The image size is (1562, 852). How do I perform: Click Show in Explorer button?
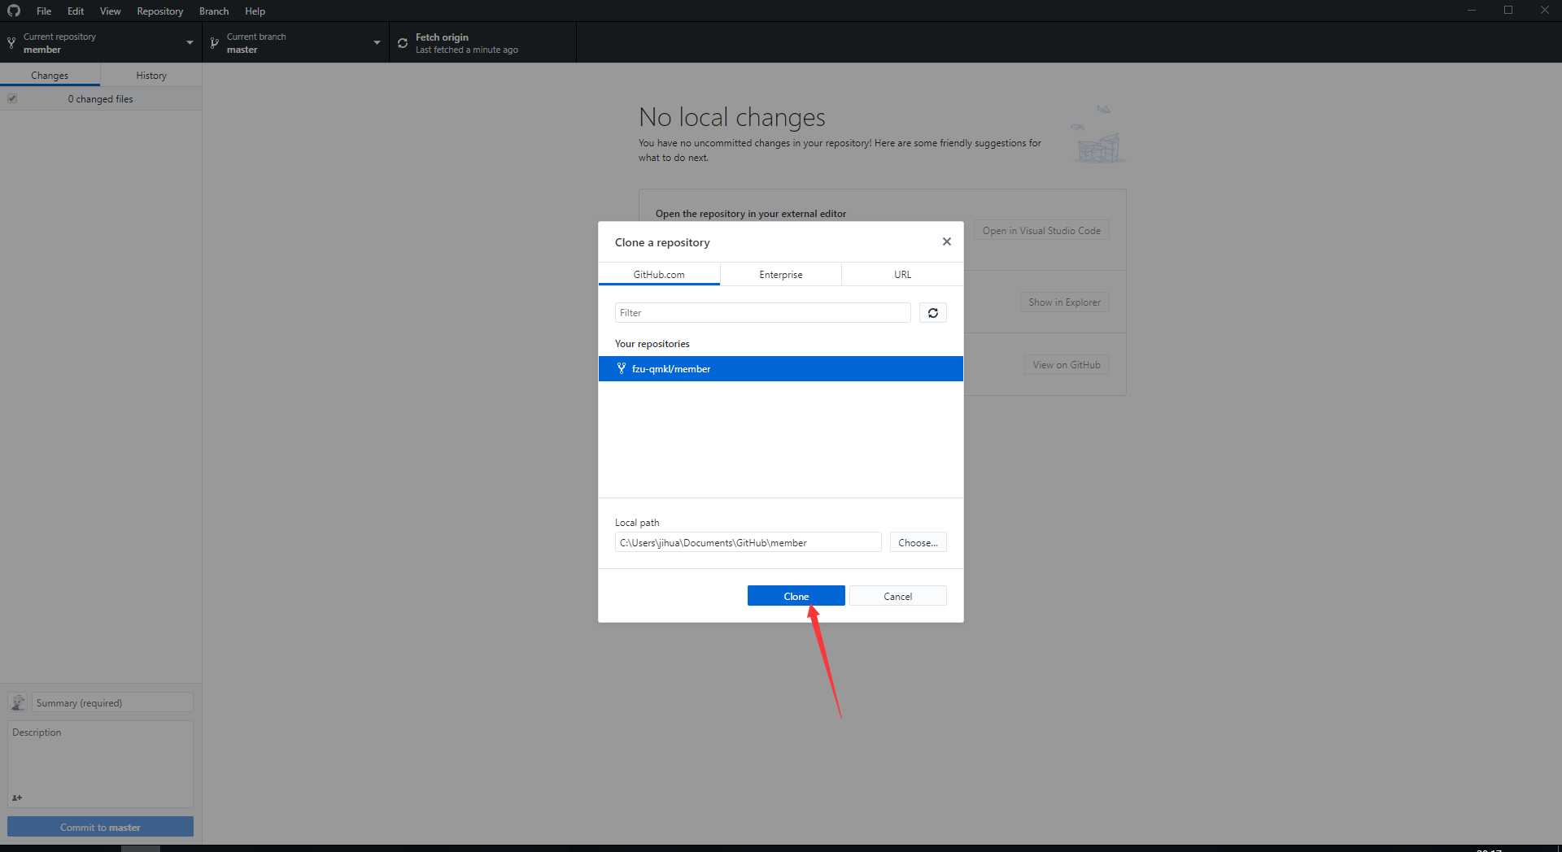click(x=1065, y=302)
